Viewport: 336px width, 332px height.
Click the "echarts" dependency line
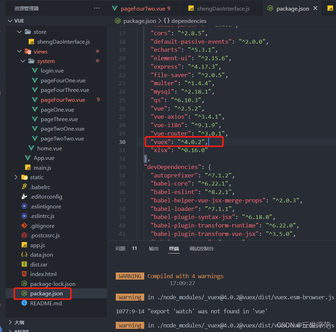(184, 50)
